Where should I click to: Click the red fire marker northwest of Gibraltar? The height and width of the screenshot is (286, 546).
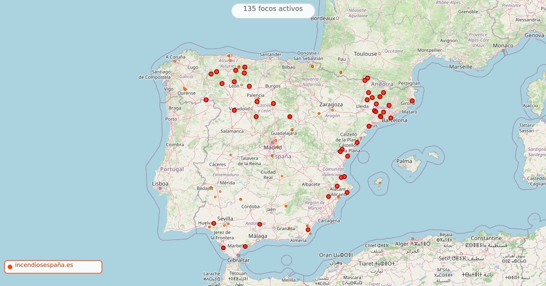(223, 248)
